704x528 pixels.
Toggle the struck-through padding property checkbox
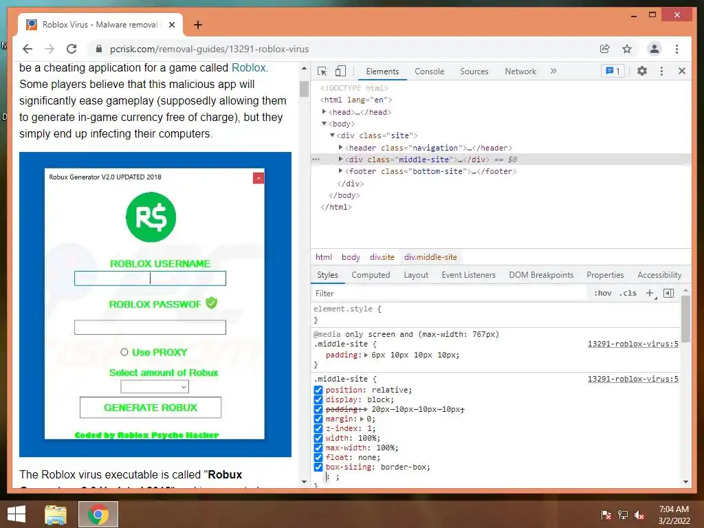coord(318,410)
